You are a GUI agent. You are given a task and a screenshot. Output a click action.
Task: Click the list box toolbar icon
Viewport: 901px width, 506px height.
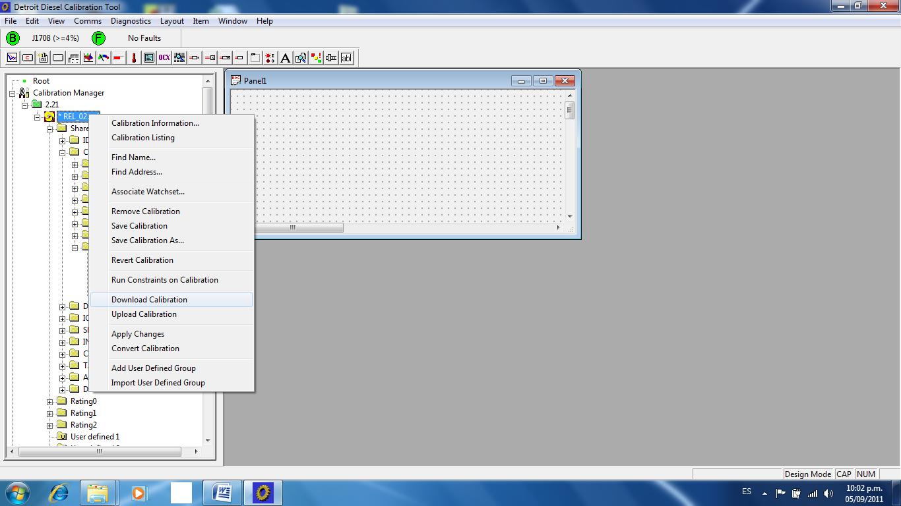point(149,57)
